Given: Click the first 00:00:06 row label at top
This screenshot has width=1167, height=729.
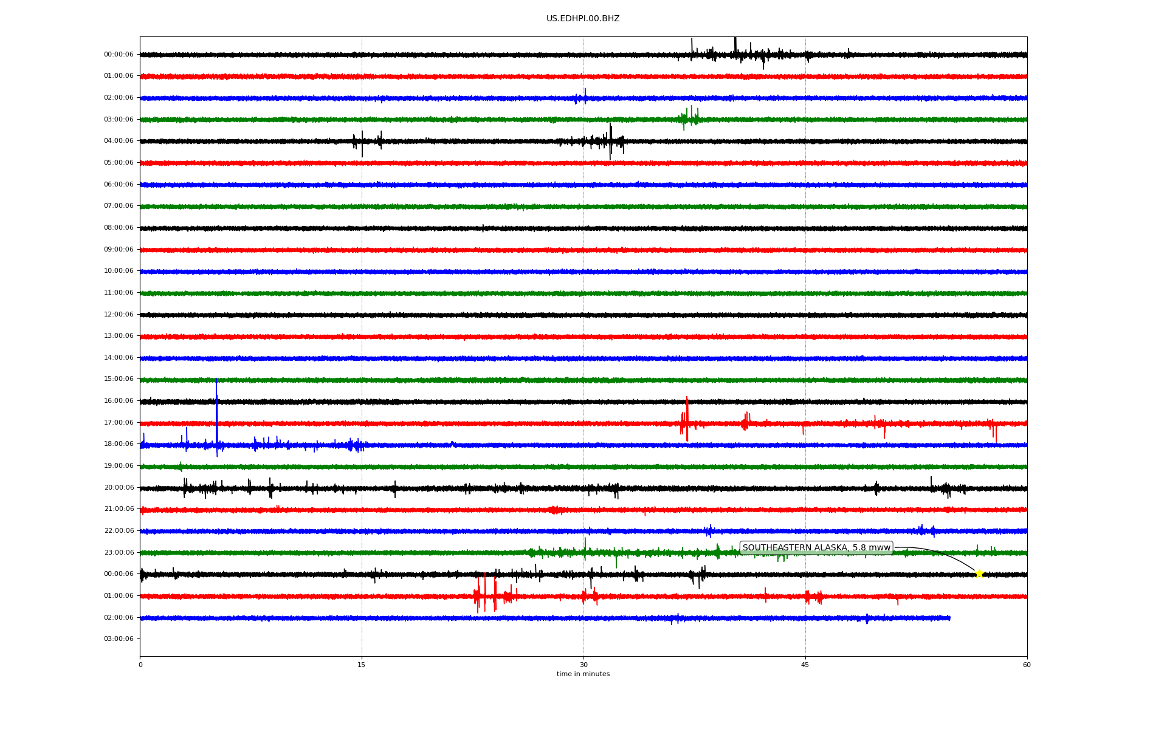Looking at the screenshot, I should pos(119,55).
